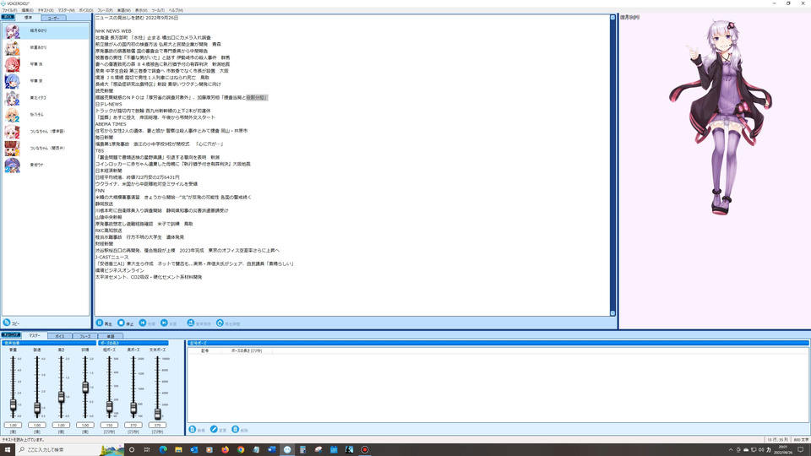Click the 音量 value field showing 1.00
811x456 pixels.
[13, 425]
